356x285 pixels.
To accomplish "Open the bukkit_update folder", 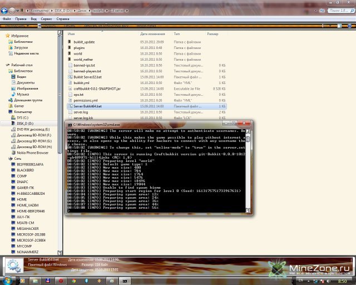I will pos(85,42).
